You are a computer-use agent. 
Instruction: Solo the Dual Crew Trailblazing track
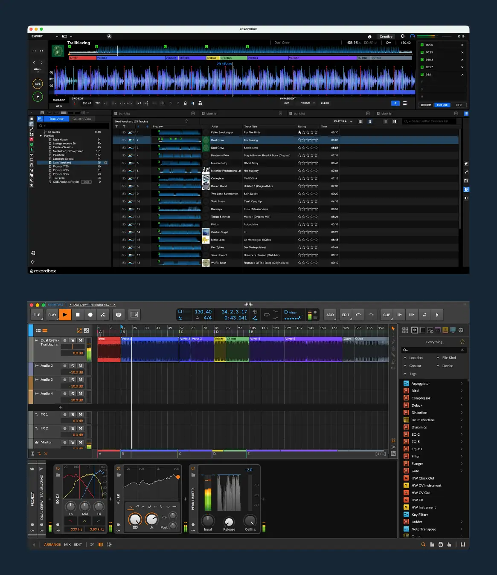73,340
